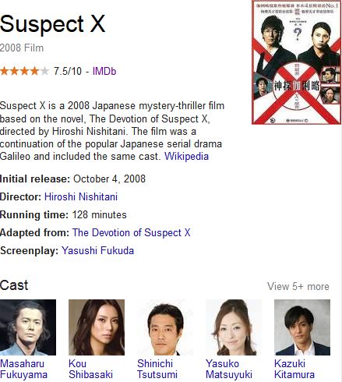Click the Masaharu Fukuyama name link
The image size is (342, 382).
click(23, 369)
